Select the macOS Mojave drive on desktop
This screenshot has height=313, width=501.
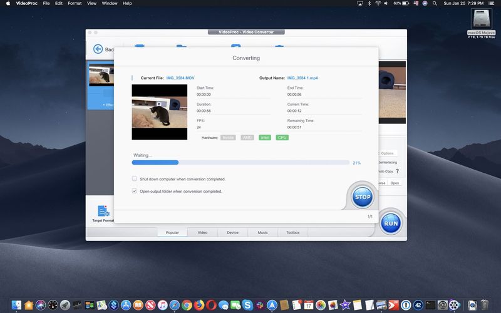482,20
